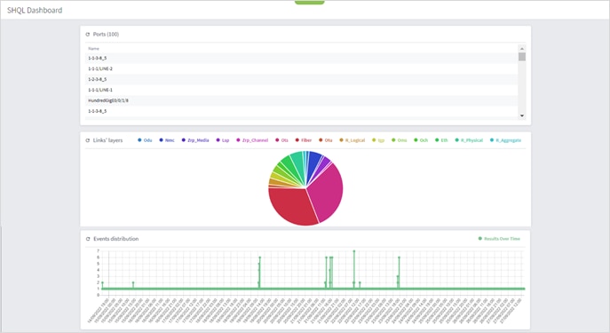Screen dimensions: 610x333
Task: Refresh the Ports panel
Action: (88, 35)
